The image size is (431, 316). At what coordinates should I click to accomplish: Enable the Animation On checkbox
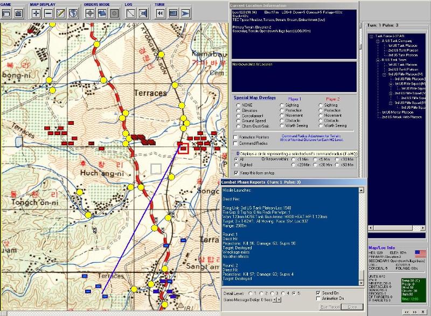coord(318,299)
